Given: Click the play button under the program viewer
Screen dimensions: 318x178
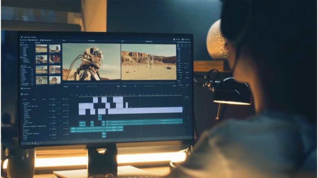Looking at the screenshot, I should tap(149, 86).
